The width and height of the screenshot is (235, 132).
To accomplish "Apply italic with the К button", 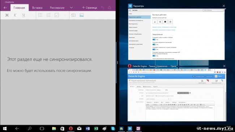I will [15, 15].
